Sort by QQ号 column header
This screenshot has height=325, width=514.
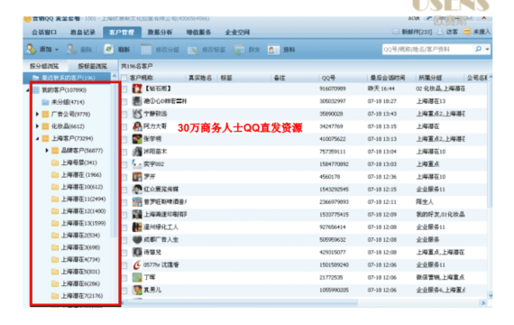pyautogui.click(x=328, y=78)
